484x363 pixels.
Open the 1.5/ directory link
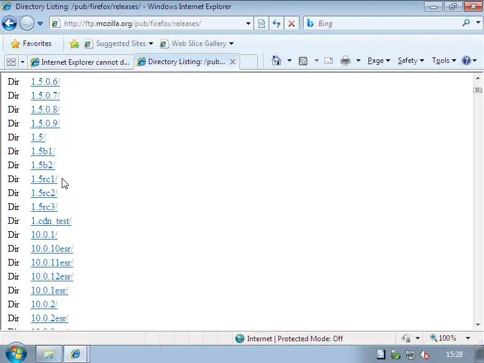(38, 137)
